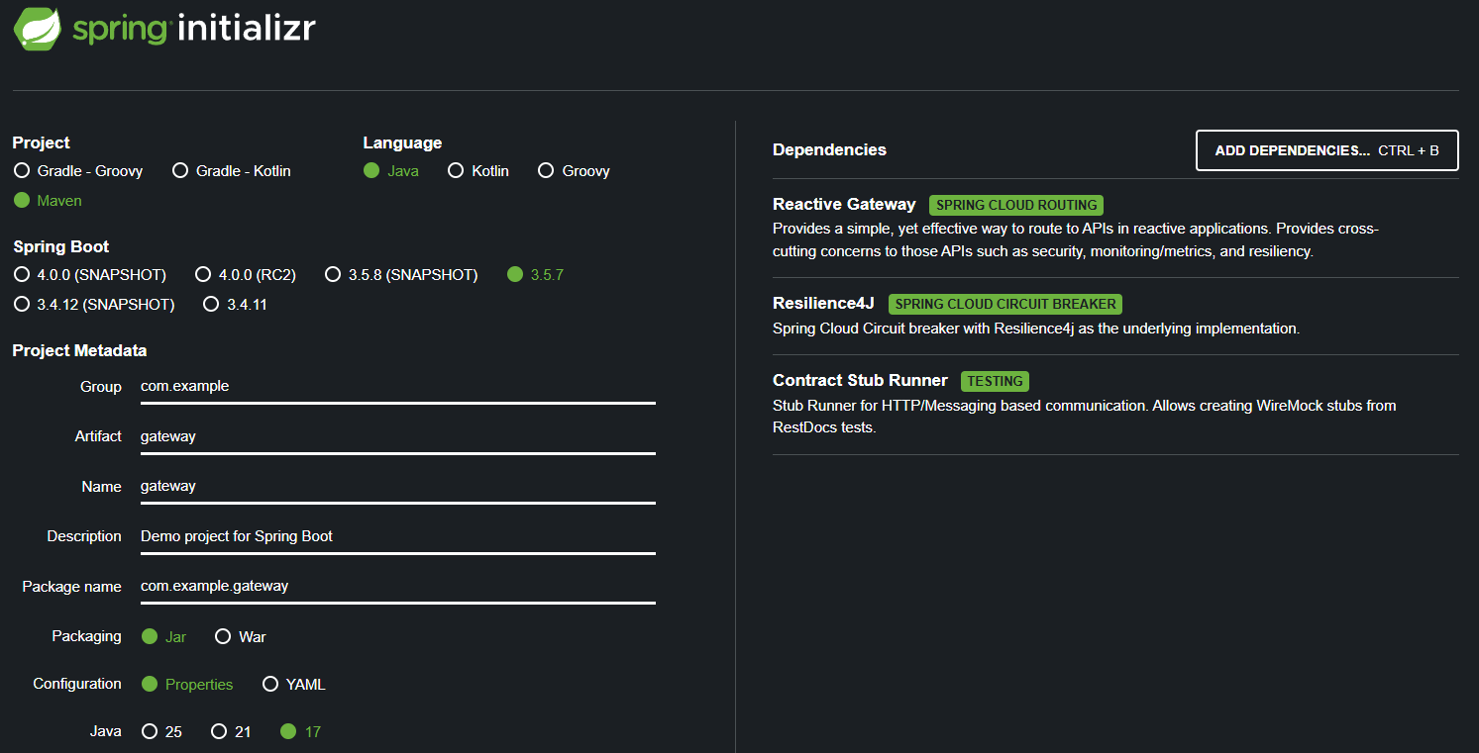Select Gradle - Kotlin project type
Viewport: 1479px width, 753px height.
point(232,171)
